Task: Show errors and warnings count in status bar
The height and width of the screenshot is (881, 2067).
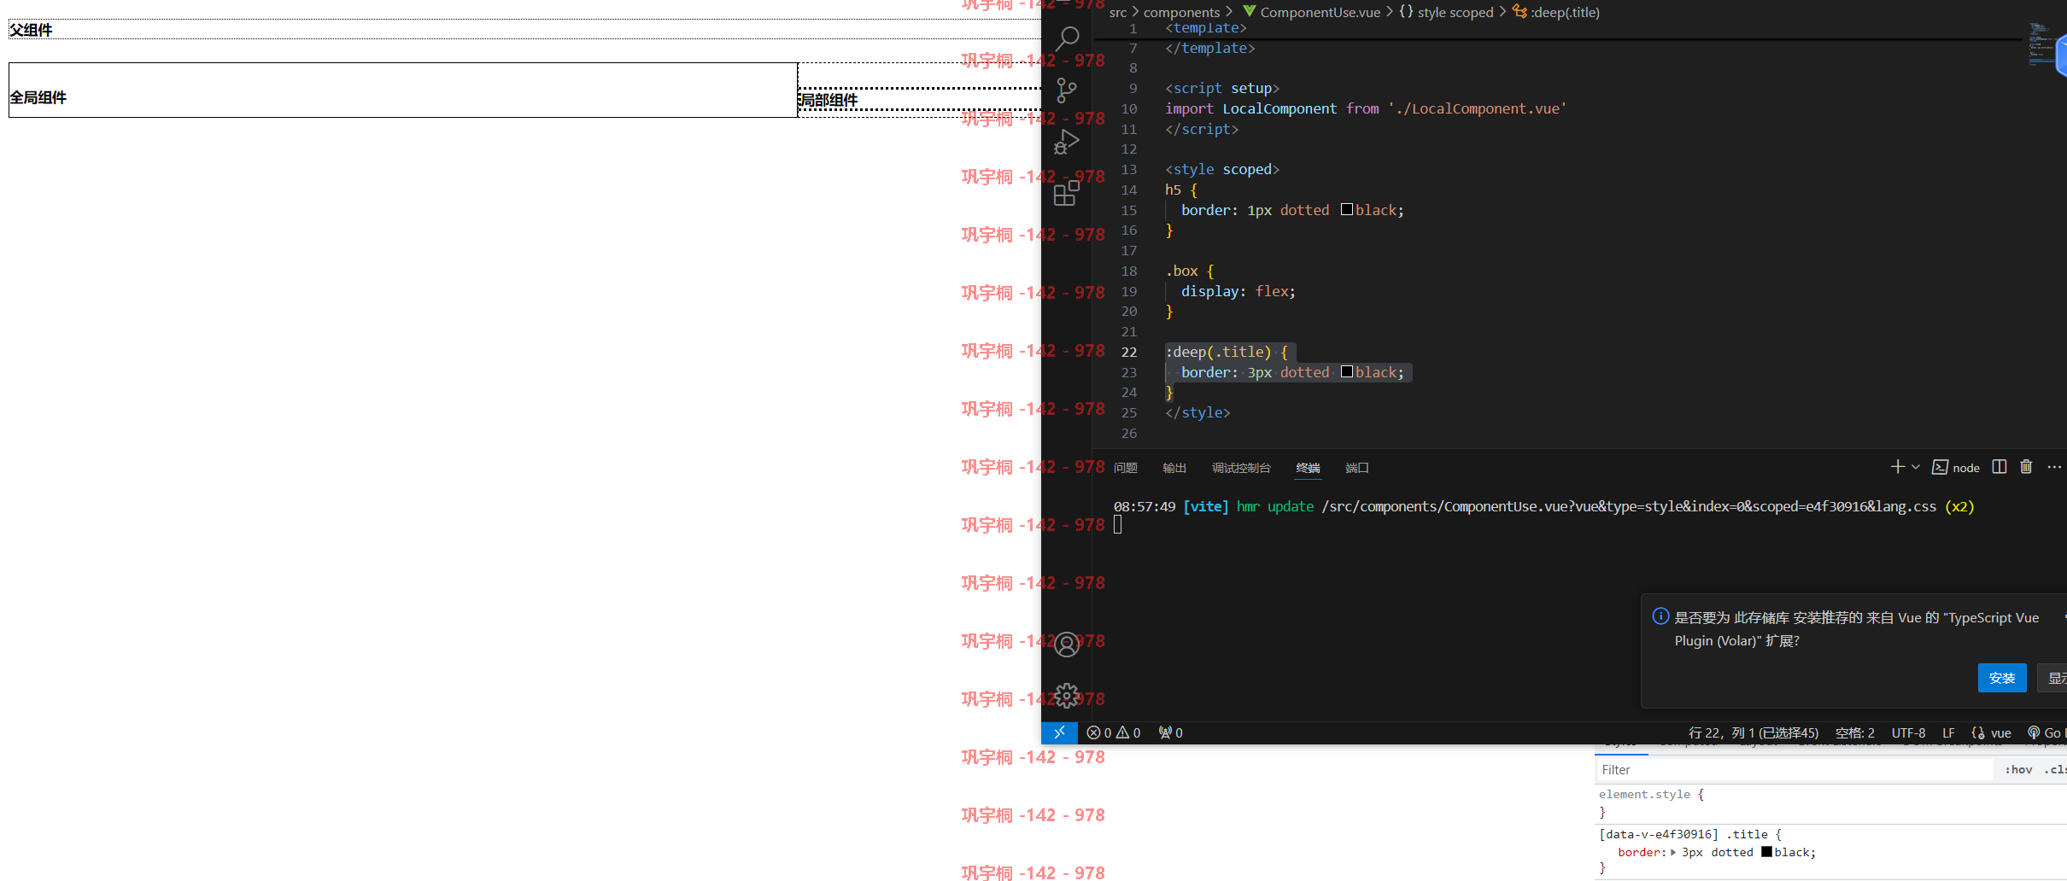Action: point(1114,732)
